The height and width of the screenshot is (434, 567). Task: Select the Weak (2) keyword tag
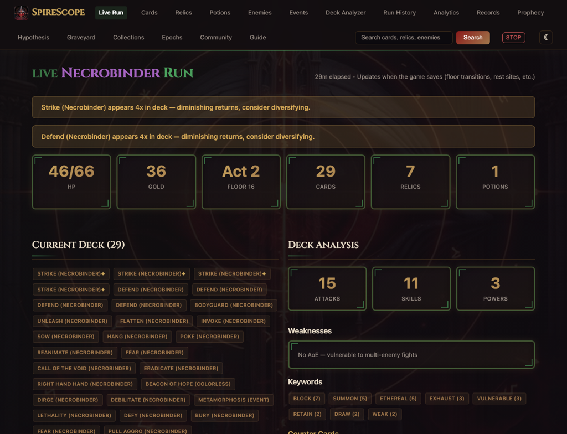[385, 414]
